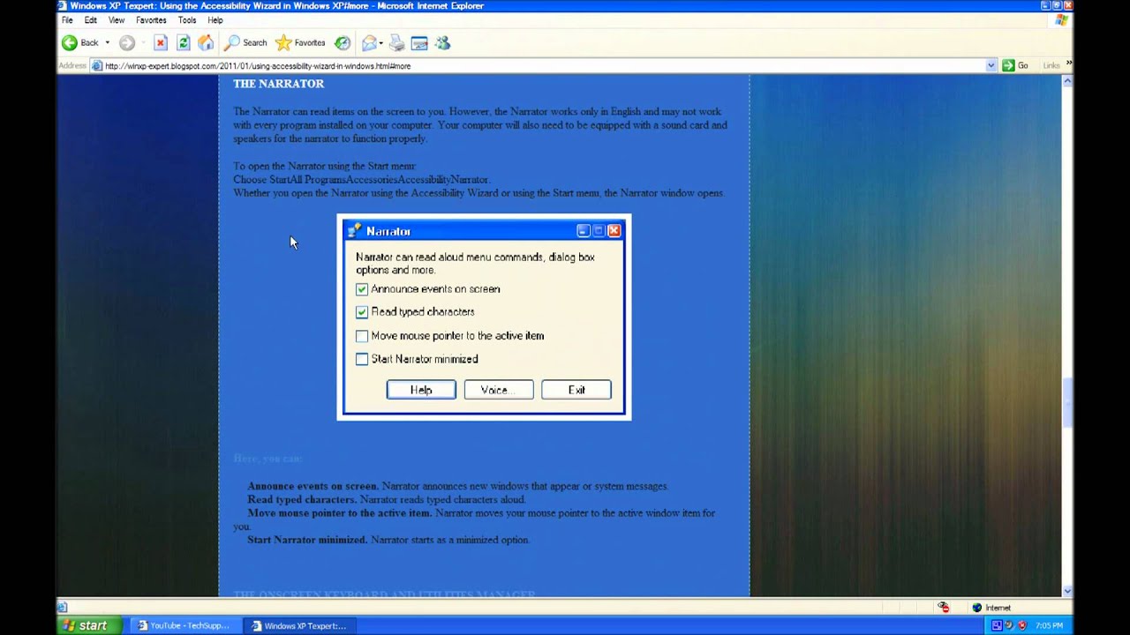Click the Edit page toolbar icon
1130x635 pixels.
(419, 42)
